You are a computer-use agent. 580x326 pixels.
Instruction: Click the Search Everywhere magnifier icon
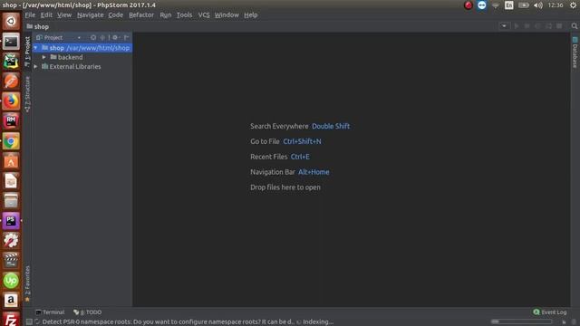pyautogui.click(x=574, y=26)
